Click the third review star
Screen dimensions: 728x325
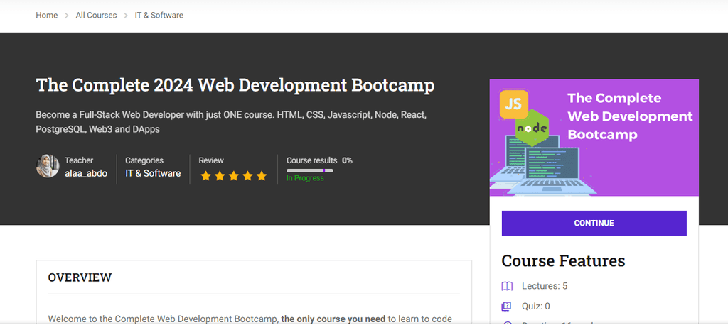233,176
